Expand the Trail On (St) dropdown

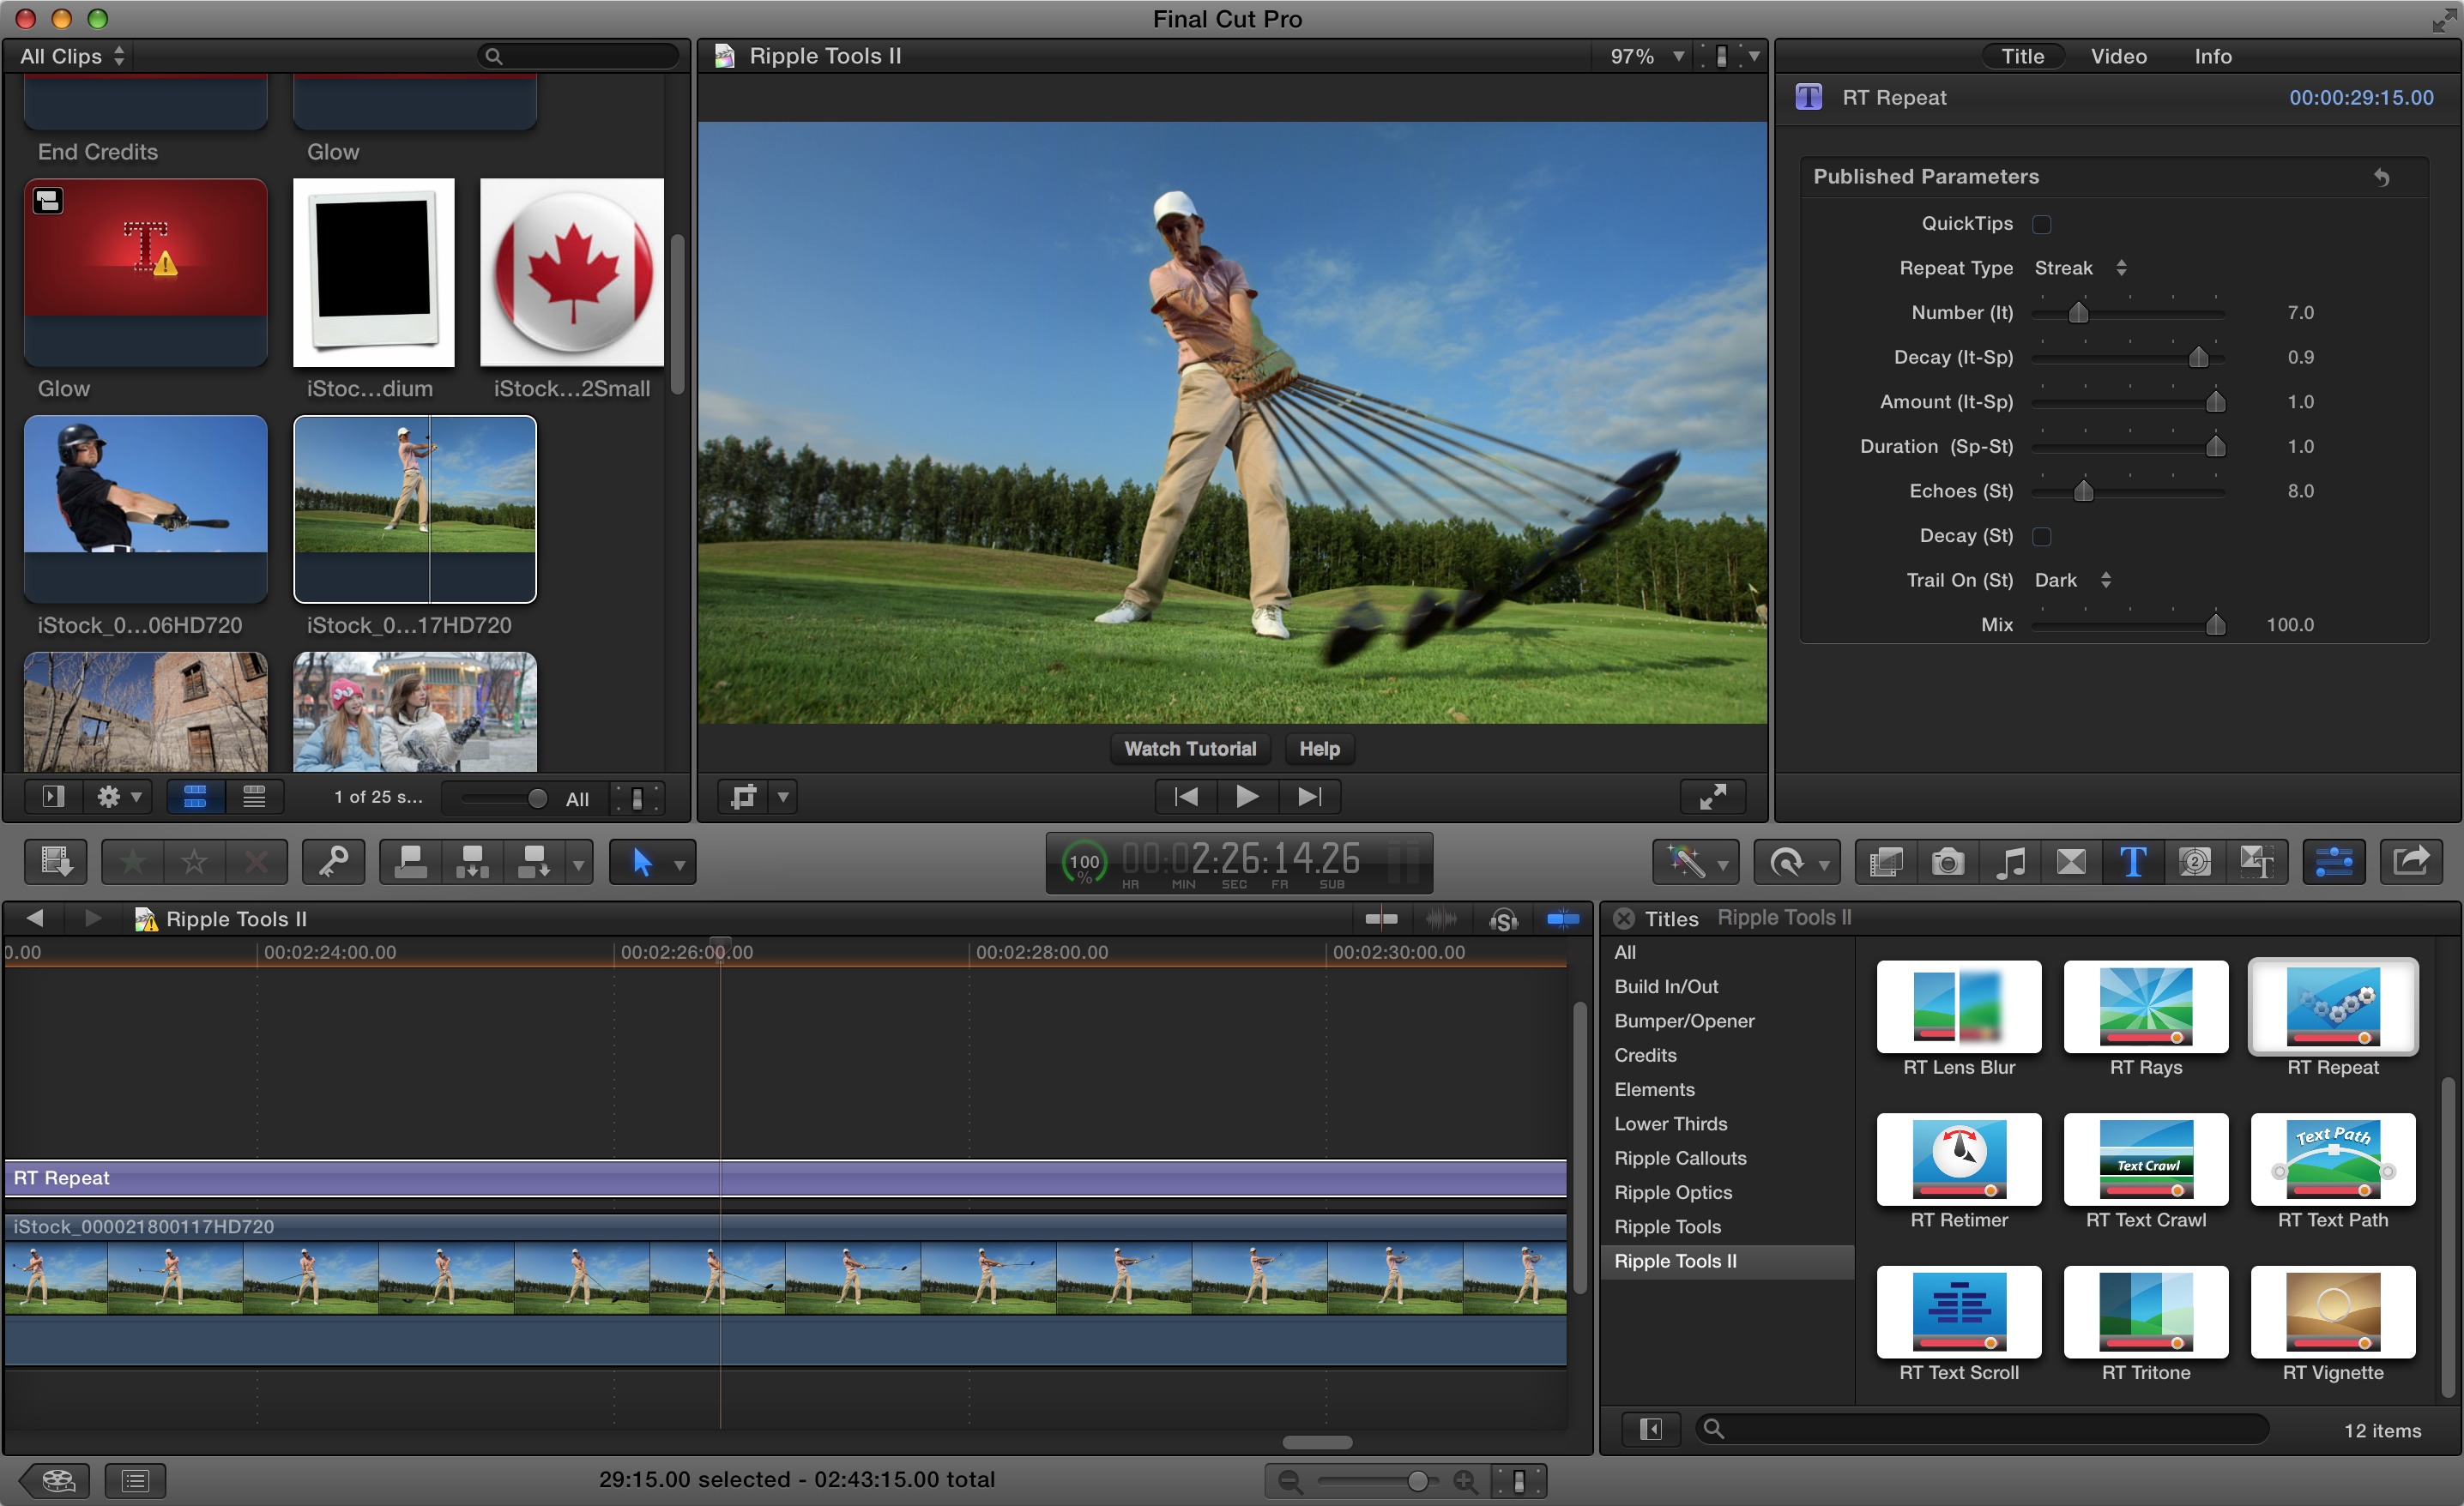click(2084, 579)
